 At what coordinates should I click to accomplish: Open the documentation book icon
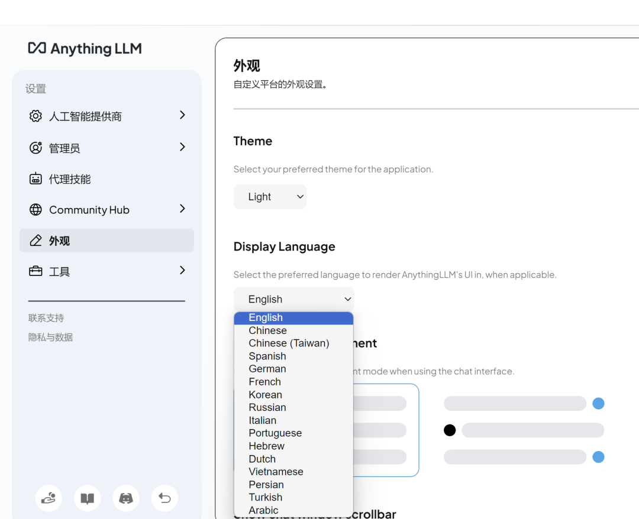coord(87,498)
